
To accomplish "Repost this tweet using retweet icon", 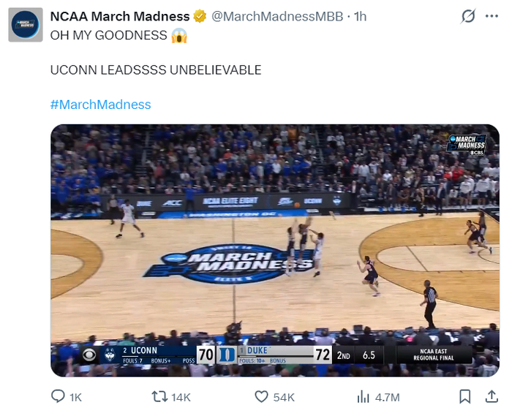I will pos(158,397).
